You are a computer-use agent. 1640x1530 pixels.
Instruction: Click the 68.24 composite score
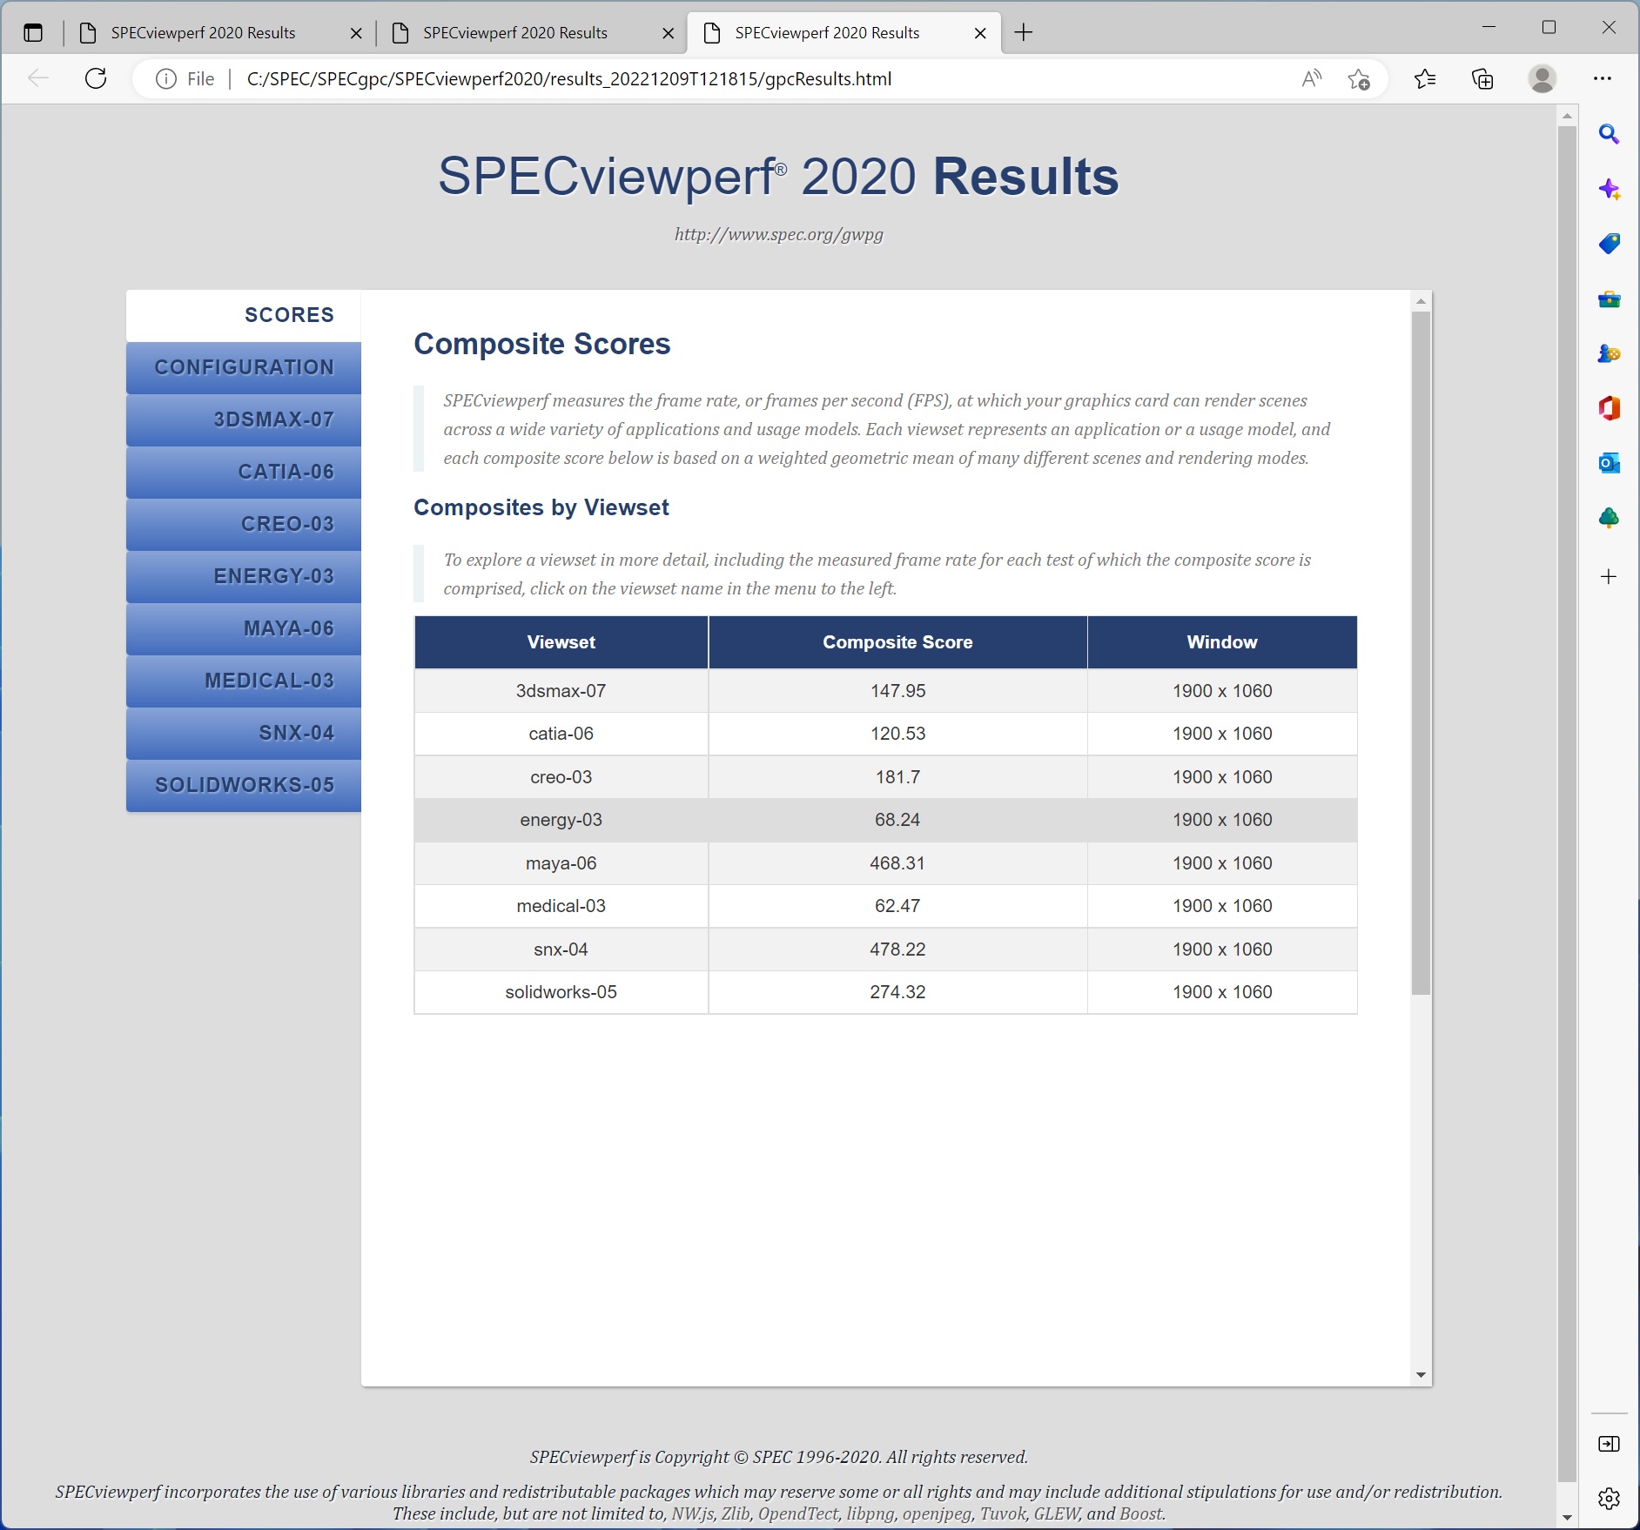897,820
